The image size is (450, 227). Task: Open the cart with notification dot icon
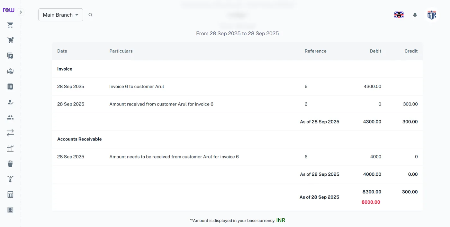click(x=10, y=40)
